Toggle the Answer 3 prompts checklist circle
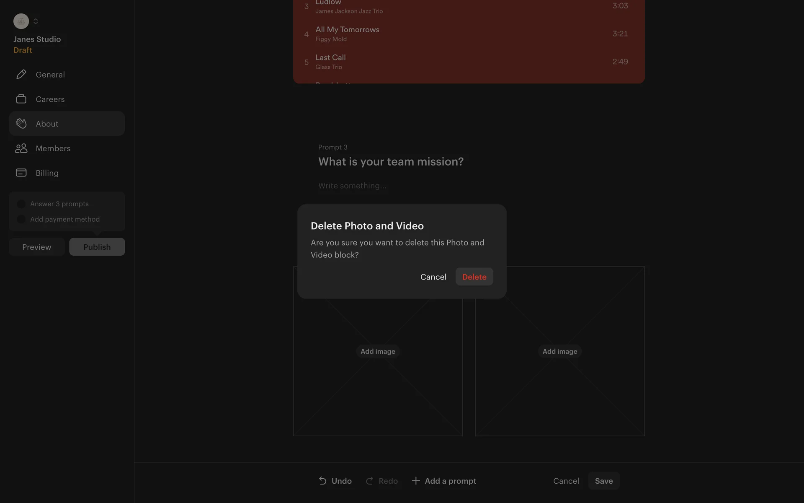The width and height of the screenshot is (804, 503). tap(21, 204)
